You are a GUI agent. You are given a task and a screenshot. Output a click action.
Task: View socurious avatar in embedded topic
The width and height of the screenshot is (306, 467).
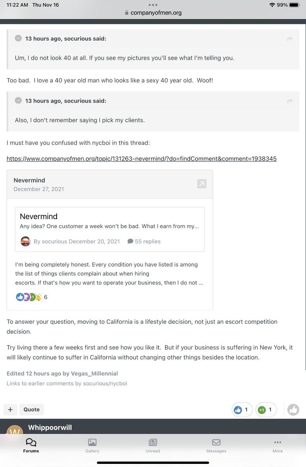[25, 241]
